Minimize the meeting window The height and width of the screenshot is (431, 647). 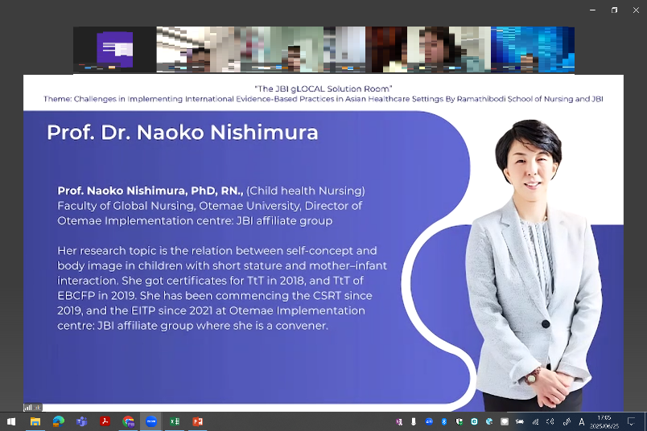pos(592,10)
